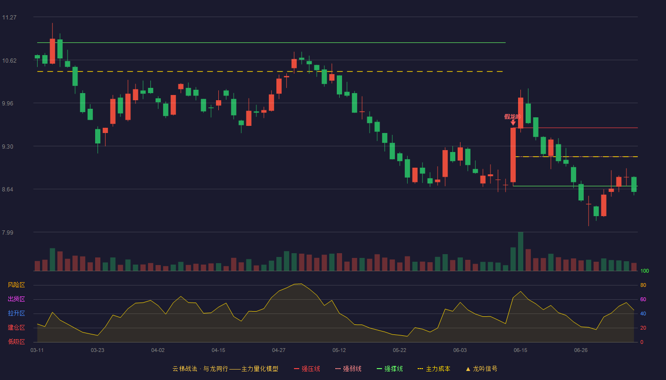
Task: Toggle the 云梯战法 · 与龙同行 legend entry
Action: pos(225,369)
